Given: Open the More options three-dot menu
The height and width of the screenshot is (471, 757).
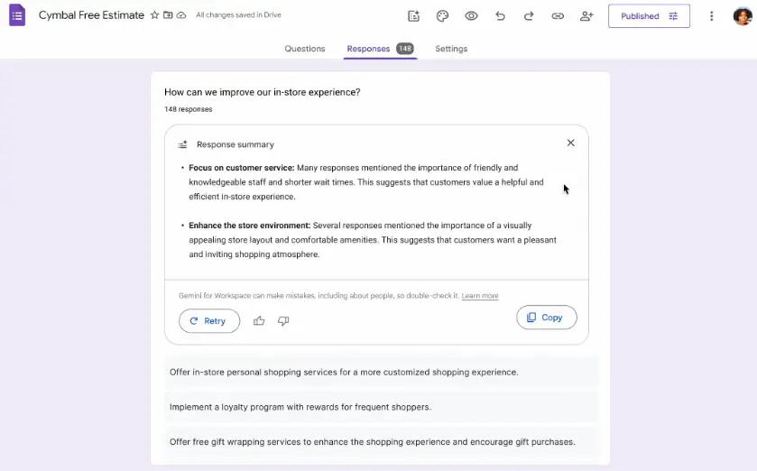Looking at the screenshot, I should [711, 16].
